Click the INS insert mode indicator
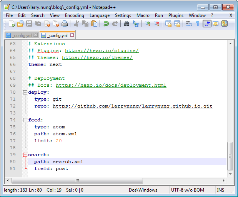This screenshot has height=197, width=238. [221, 190]
